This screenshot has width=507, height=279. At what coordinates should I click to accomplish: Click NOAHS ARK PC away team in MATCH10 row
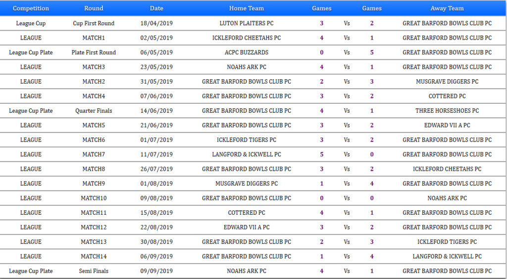[x=447, y=198]
